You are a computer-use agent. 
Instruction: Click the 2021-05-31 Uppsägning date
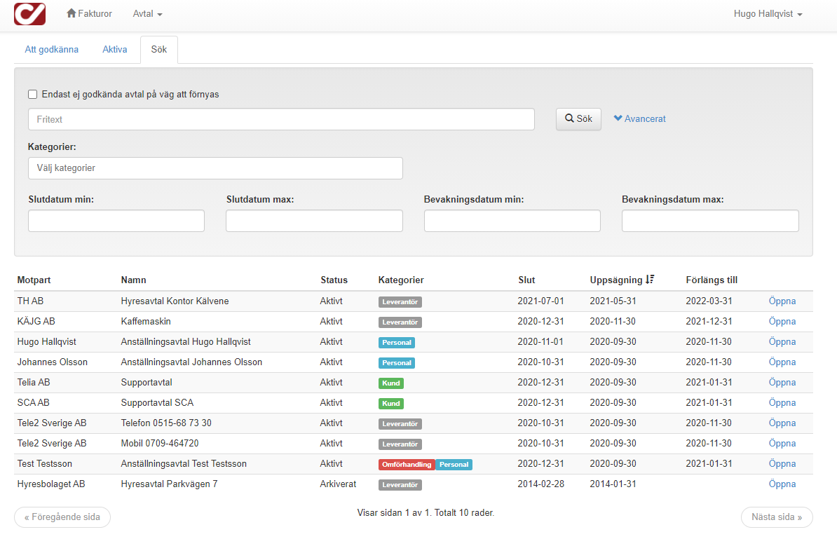point(613,301)
